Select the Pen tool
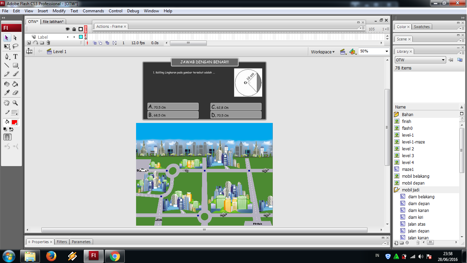The image size is (467, 263). (7, 57)
